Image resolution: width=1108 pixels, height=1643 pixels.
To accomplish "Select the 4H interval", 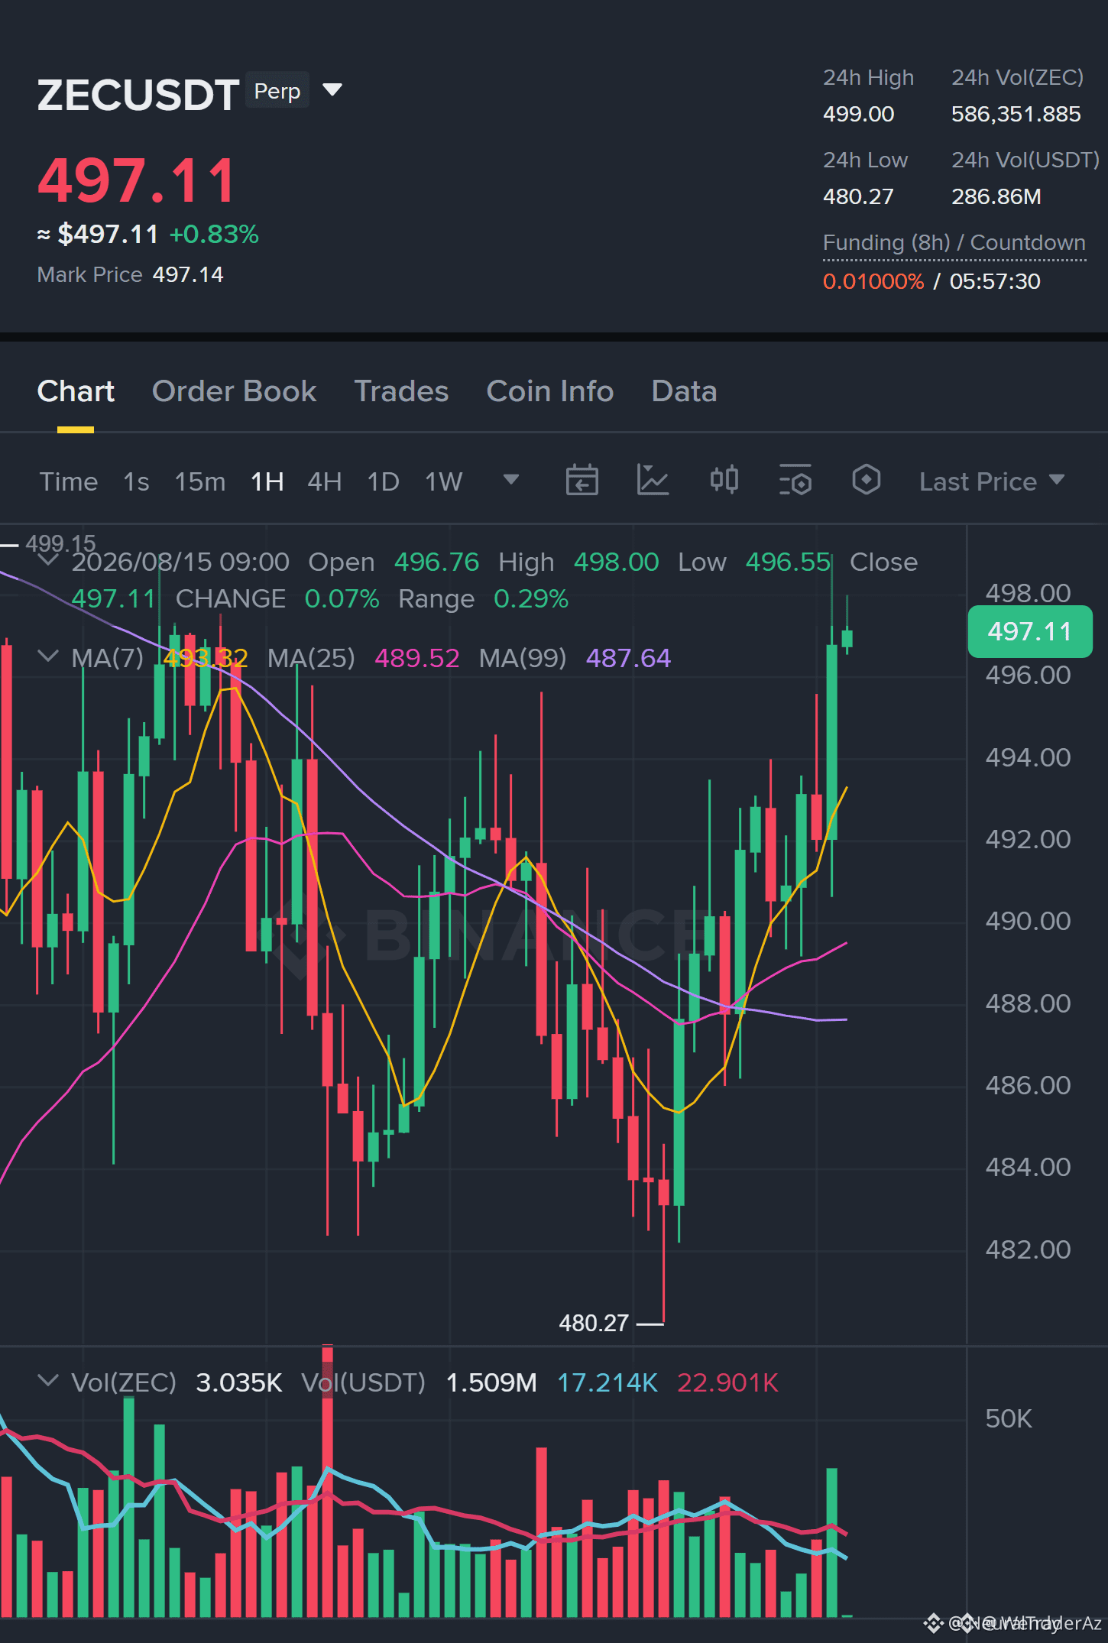I will pos(325,481).
